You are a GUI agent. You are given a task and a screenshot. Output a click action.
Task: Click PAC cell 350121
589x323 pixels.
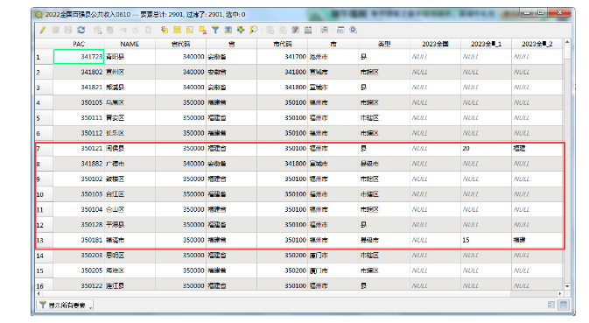point(79,148)
